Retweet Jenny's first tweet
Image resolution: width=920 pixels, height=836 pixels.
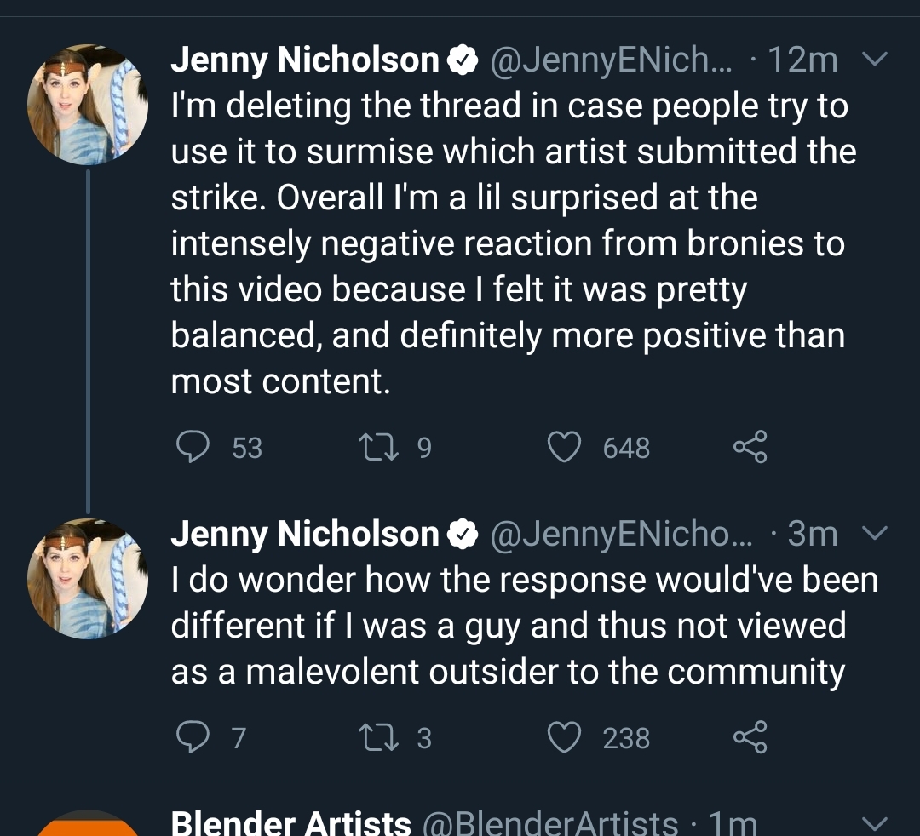[x=375, y=446]
